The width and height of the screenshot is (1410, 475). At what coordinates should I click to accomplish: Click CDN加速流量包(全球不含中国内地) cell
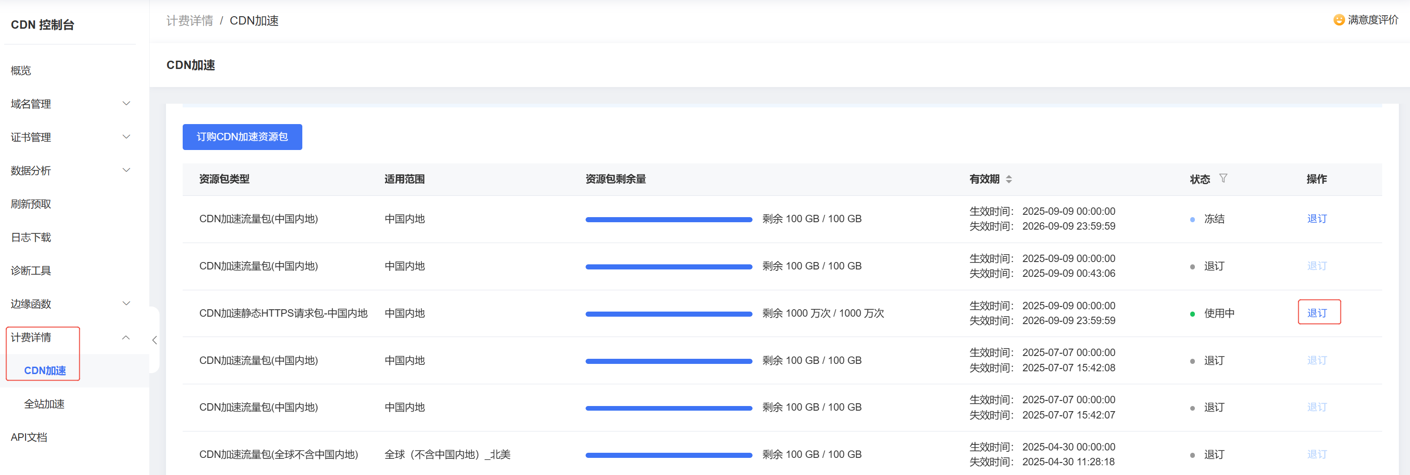point(279,454)
